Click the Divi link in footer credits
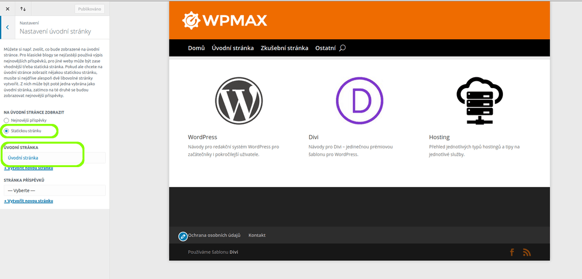The image size is (582, 279). click(x=234, y=252)
